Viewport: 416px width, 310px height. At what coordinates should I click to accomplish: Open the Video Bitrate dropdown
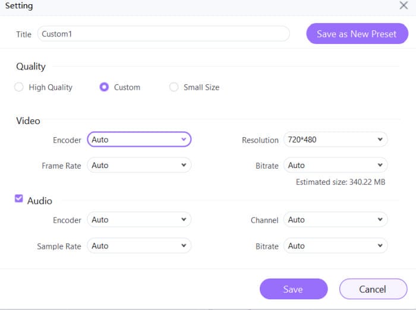[335, 165]
